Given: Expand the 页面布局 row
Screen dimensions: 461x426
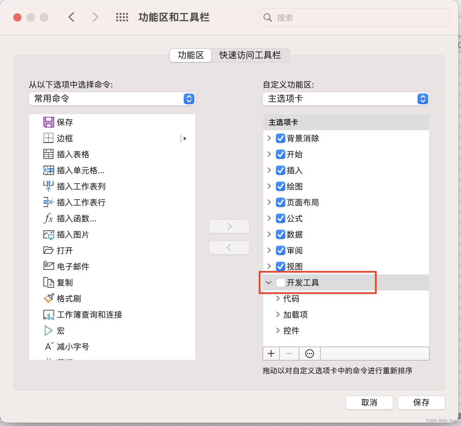Looking at the screenshot, I should [269, 202].
